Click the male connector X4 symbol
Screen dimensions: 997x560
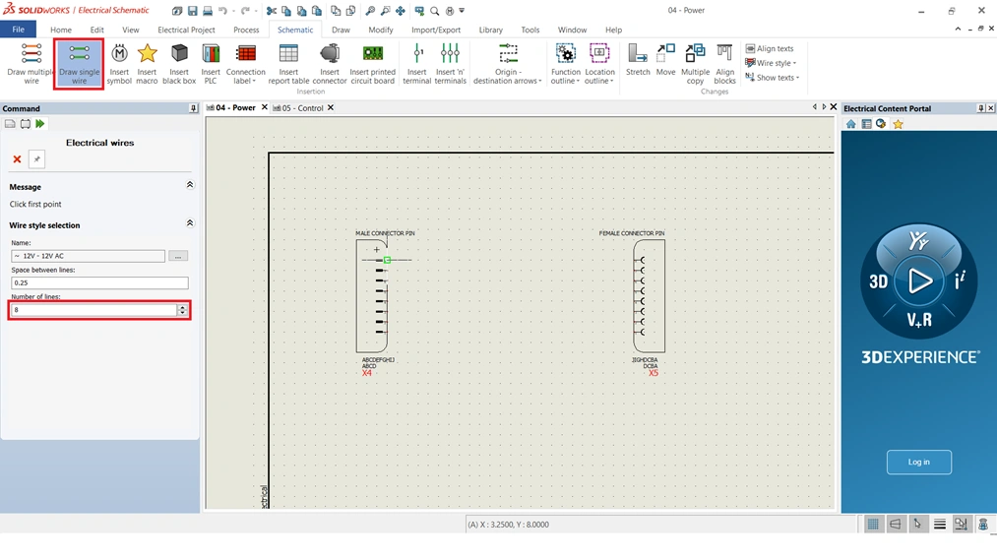point(372,296)
